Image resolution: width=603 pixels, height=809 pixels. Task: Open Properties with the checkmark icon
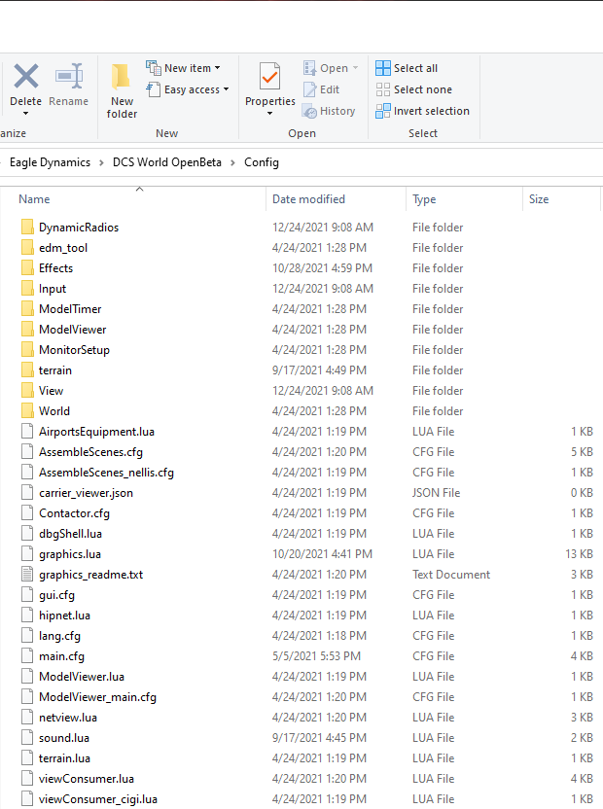[x=270, y=77]
